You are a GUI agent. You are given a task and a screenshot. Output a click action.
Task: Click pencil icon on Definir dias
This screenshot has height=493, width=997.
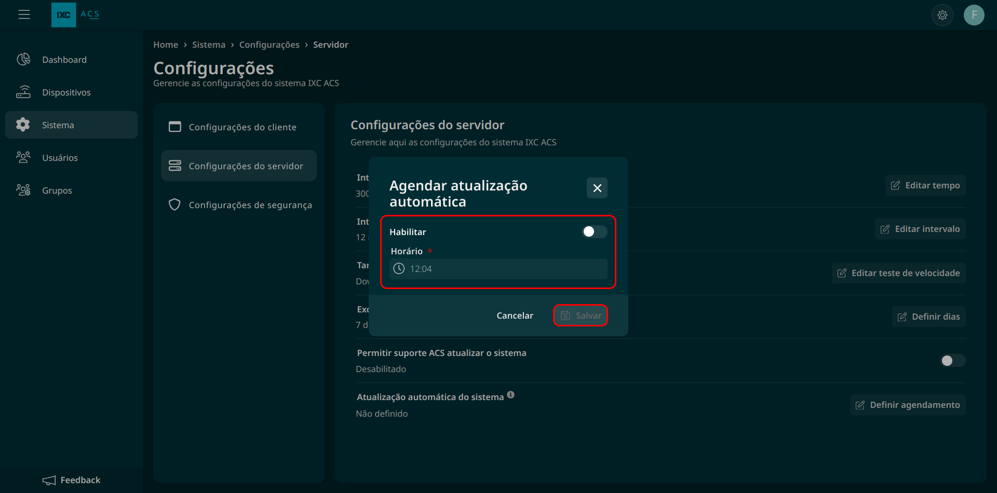click(902, 317)
